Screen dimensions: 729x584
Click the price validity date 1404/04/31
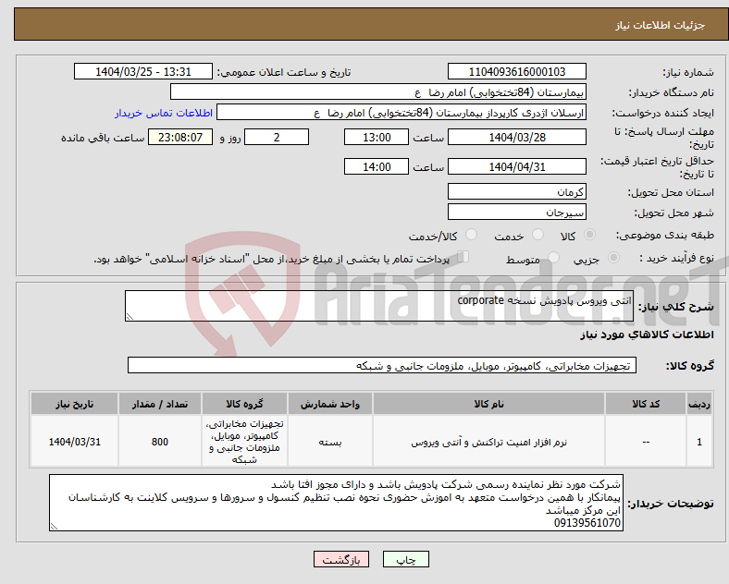tap(516, 166)
